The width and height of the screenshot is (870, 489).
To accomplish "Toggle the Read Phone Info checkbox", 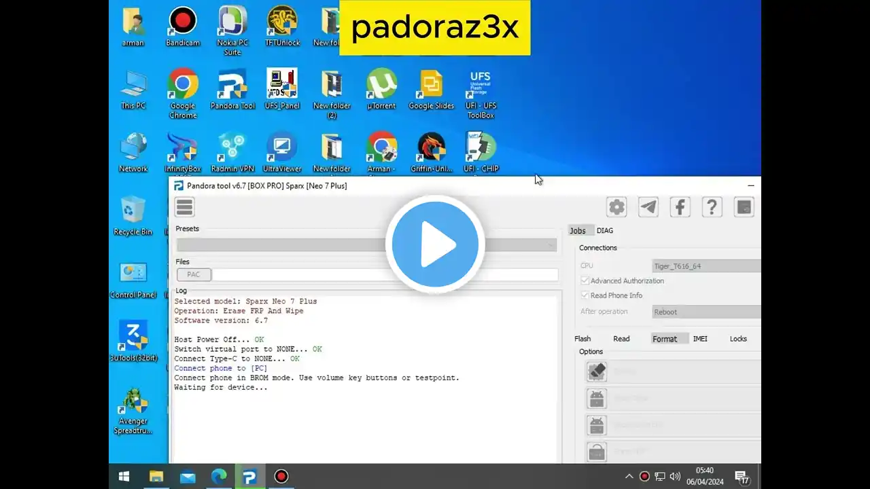I will tap(585, 295).
